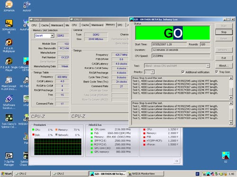Viewport: 237px width, 177px height.
Task: Click the Exit button in ORTHOS
Action: coord(224,58)
